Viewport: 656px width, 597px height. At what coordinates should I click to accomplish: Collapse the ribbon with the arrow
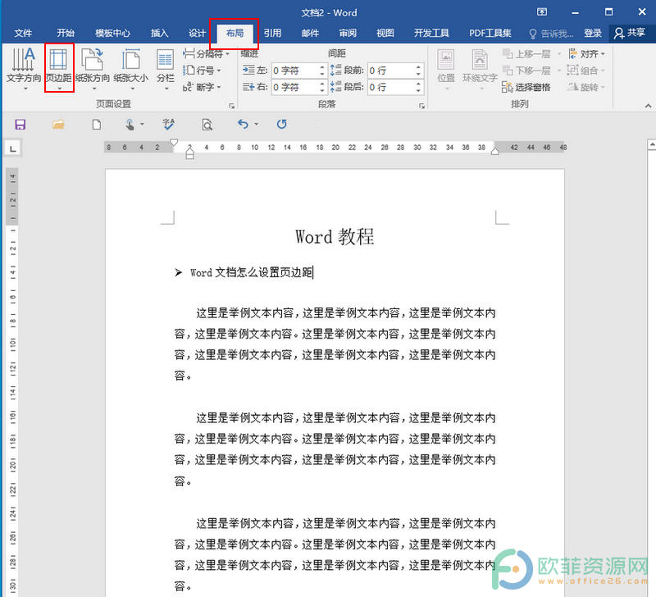(648, 106)
